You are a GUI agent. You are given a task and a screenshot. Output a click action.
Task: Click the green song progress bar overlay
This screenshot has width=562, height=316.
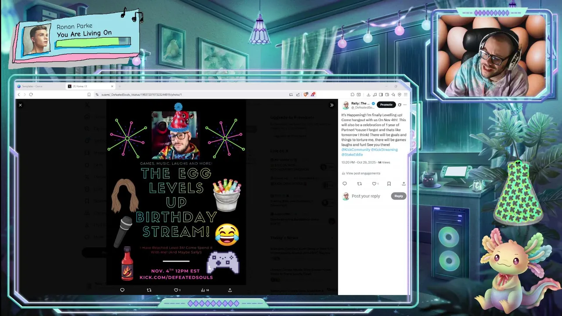tap(93, 42)
